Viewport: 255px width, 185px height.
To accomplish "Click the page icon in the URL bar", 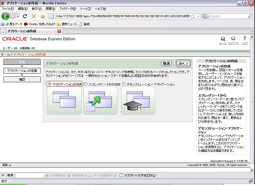I will click(x=52, y=16).
